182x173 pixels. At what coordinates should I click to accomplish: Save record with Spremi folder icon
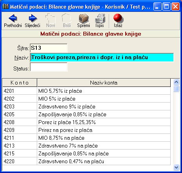coord(83,18)
